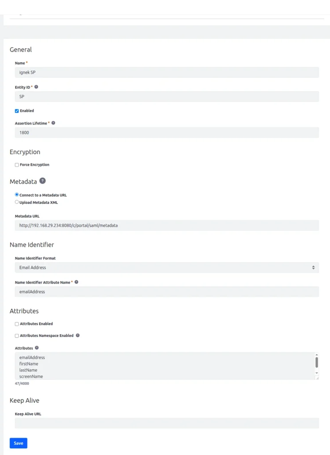The image size is (330, 455).
Task: Select Connect to a Metadata URL
Action: coord(17,195)
